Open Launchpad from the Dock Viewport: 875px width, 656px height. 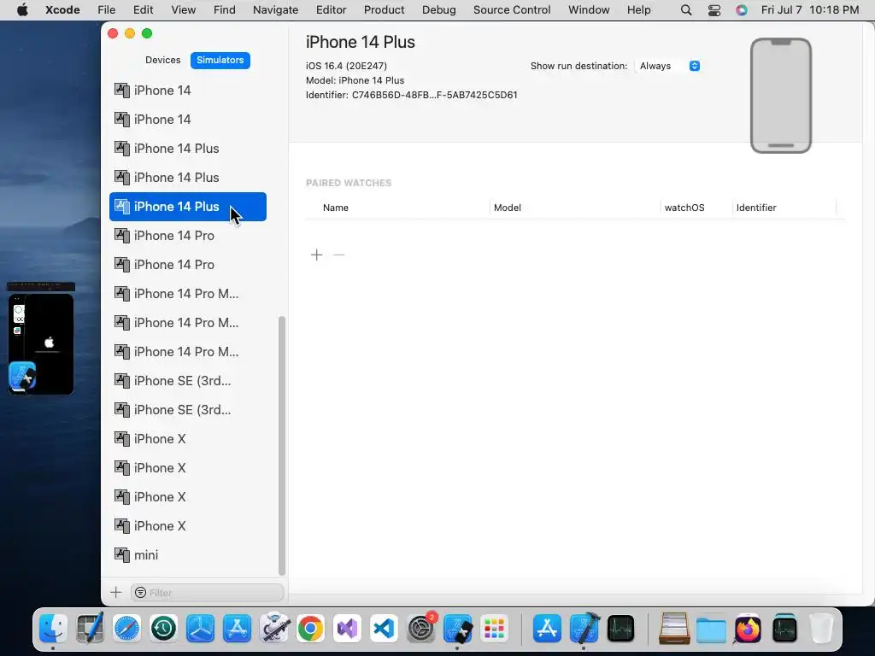[x=494, y=629]
